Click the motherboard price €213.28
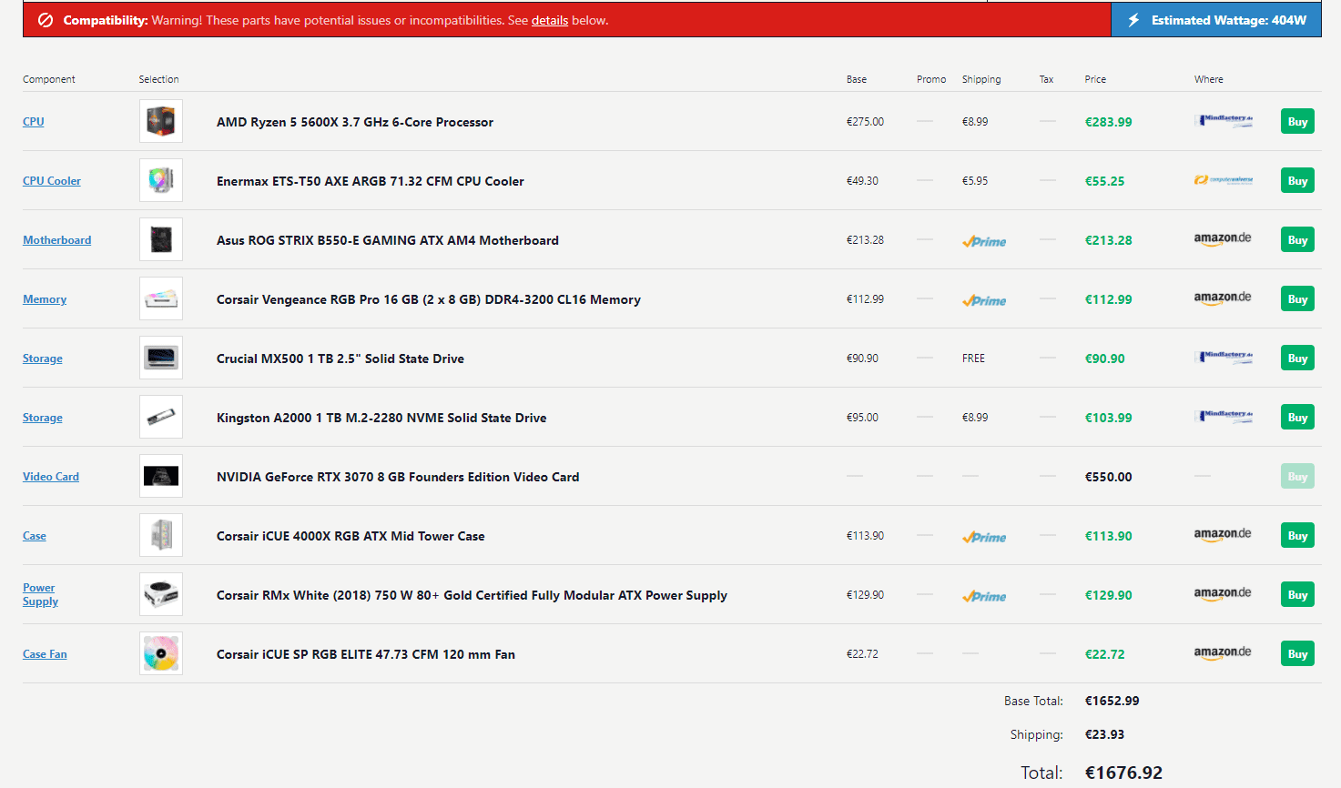The width and height of the screenshot is (1341, 788). (x=1109, y=240)
